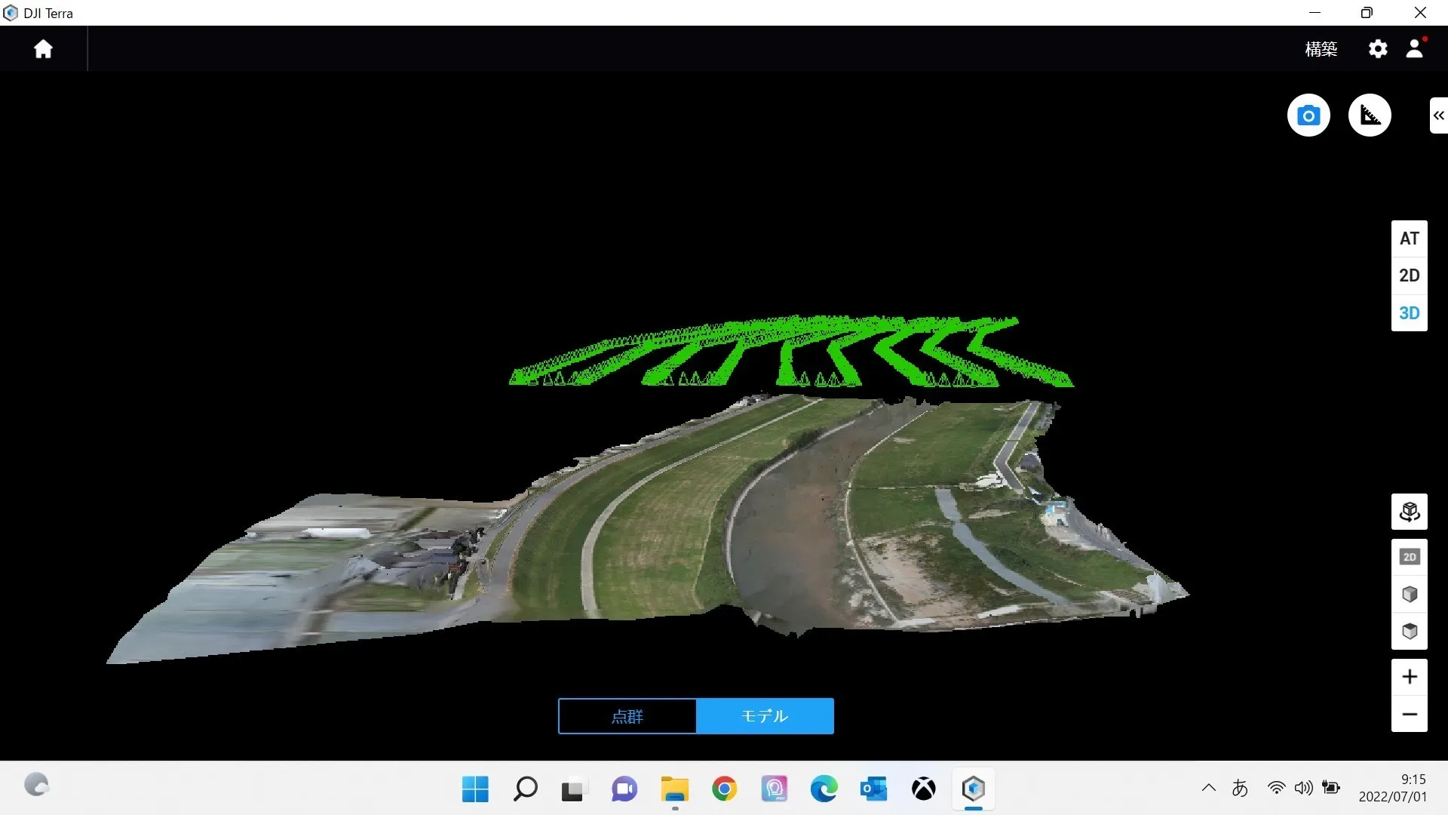
Task: Switch to the AT tab
Action: 1409,238
